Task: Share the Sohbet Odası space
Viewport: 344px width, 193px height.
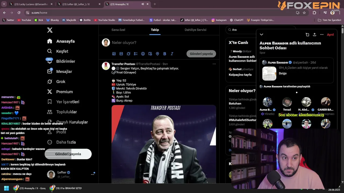Action: (314, 35)
